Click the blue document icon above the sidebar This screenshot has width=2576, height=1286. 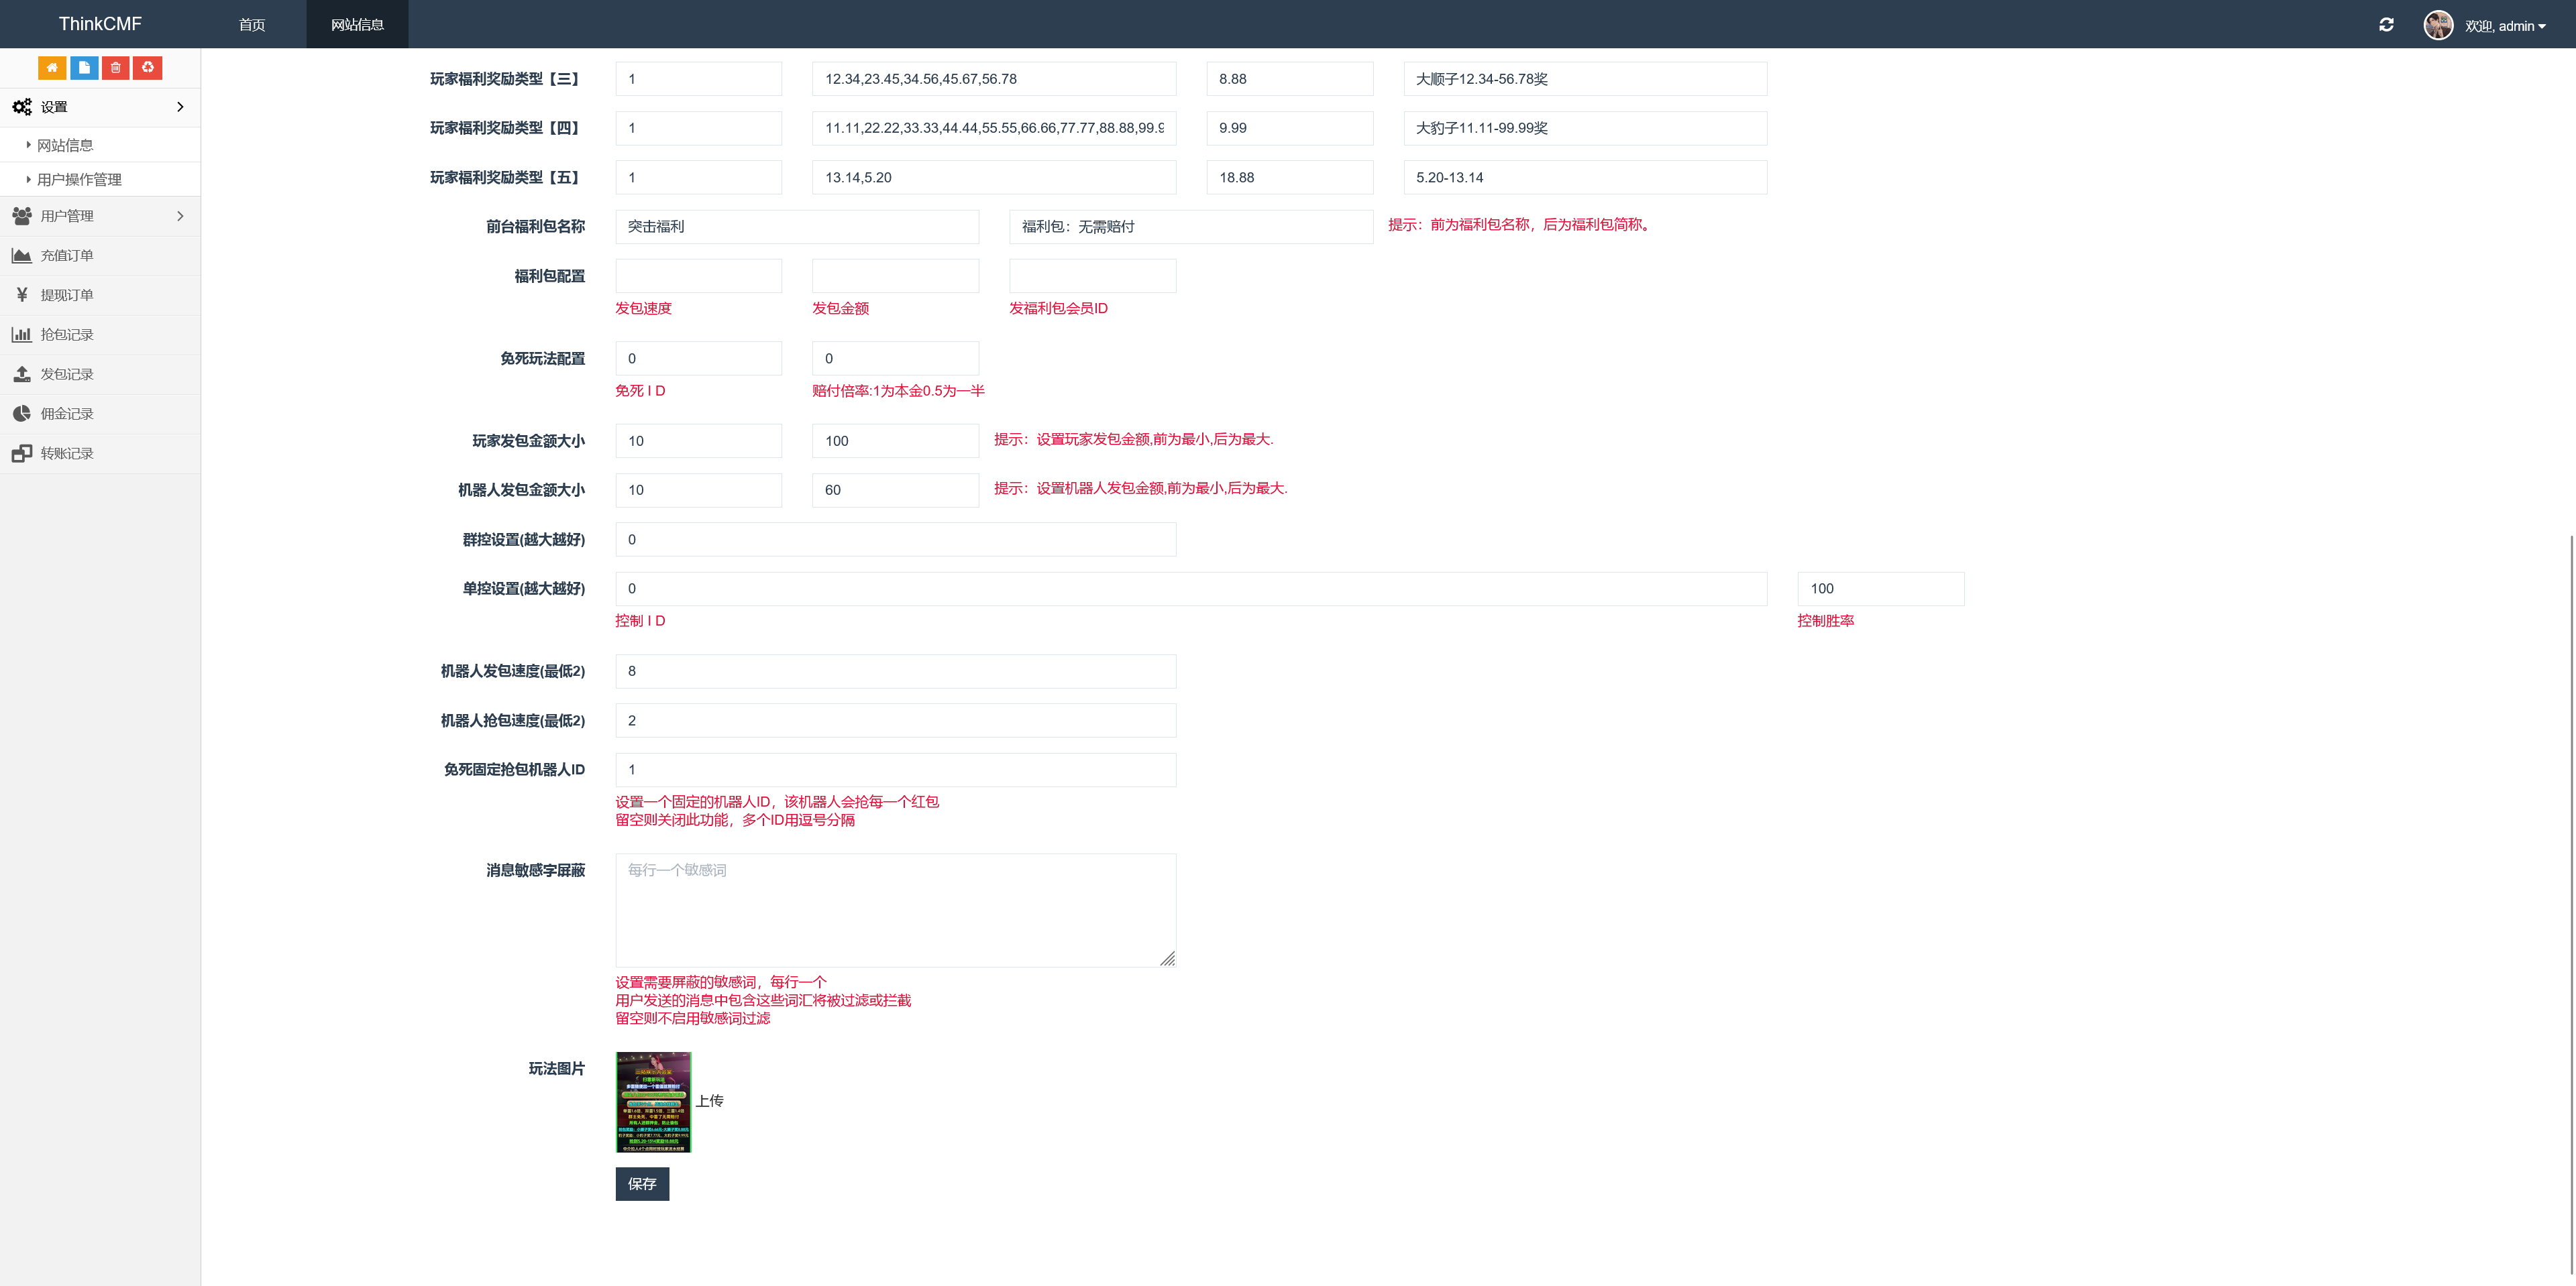click(x=84, y=67)
